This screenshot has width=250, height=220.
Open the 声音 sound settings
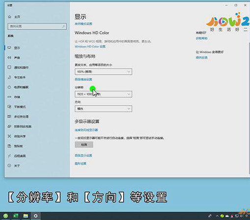(x=37, y=57)
